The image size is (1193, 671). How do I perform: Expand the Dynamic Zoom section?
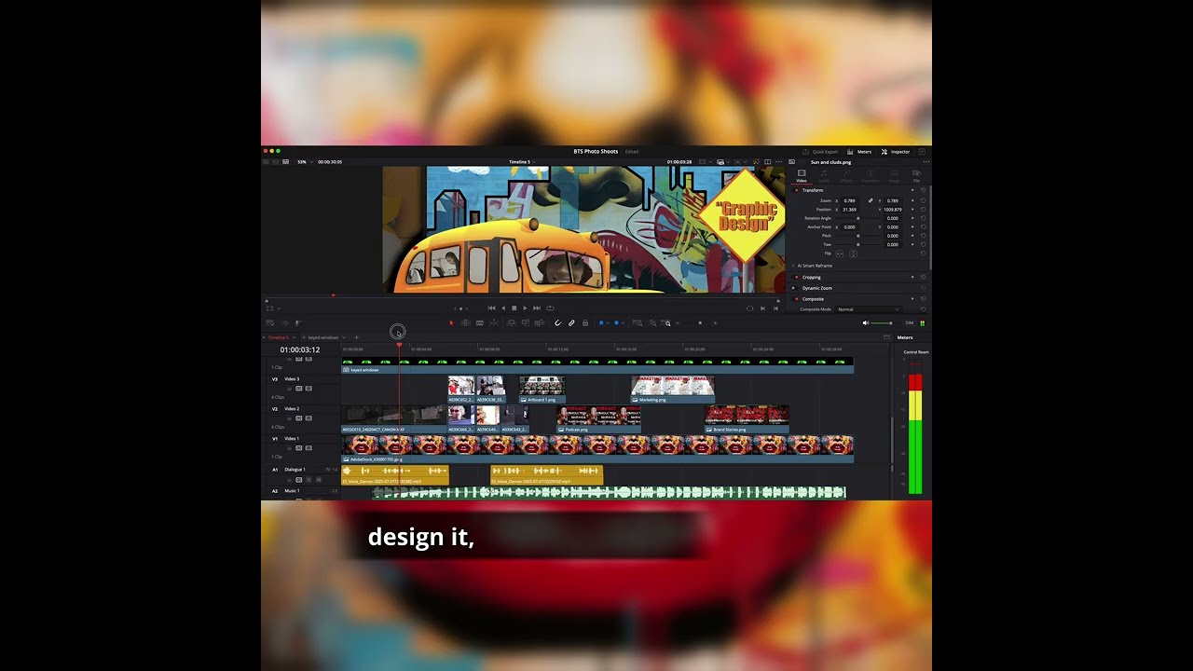click(x=817, y=288)
